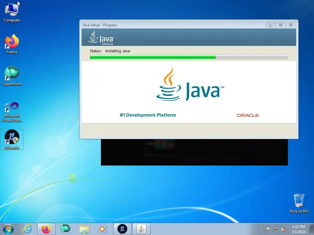Click the 'Installing Java' status text
The width and height of the screenshot is (314, 235).
click(x=117, y=51)
